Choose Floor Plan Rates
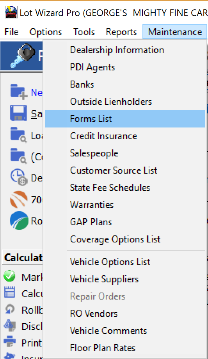 coord(125,348)
